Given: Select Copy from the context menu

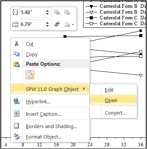Looking at the screenshot, I should [x=50, y=55].
